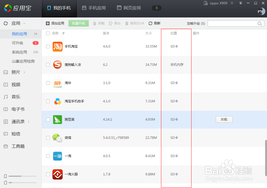The height and width of the screenshot is (188, 267).
Task: Click the user avatar picture
Action: click(x=262, y=11)
